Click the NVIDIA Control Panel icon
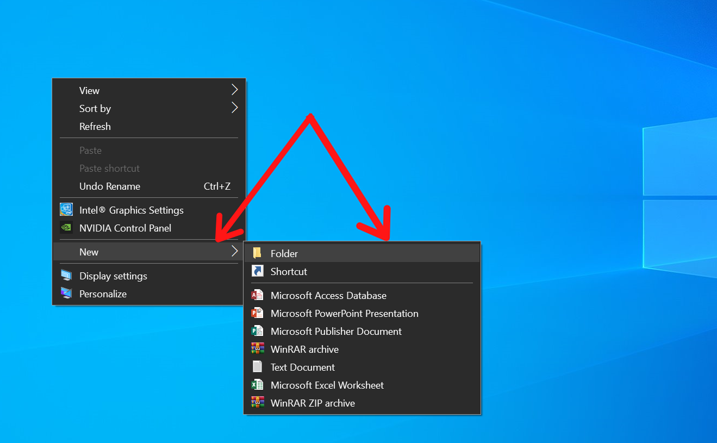Screen dimensions: 717x443 tap(66, 227)
